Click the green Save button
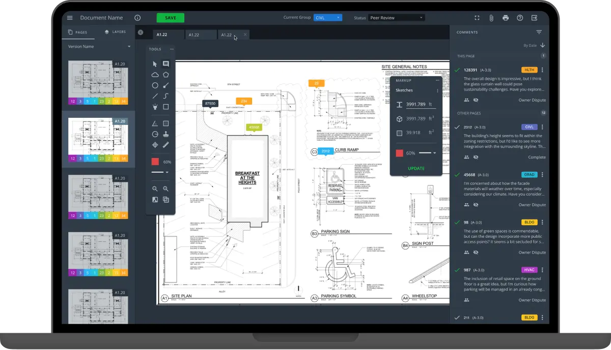This screenshot has height=350, width=611. click(171, 18)
